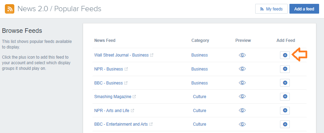Open Wall Street Journal - Business link
324x133 pixels.
coord(121,55)
